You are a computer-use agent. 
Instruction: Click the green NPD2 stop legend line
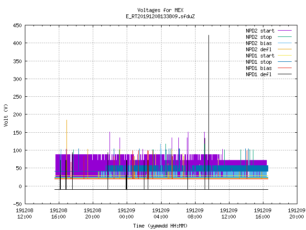point(284,37)
